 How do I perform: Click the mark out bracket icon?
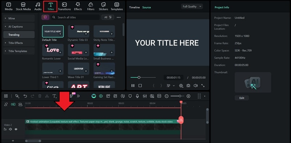coord(161,86)
